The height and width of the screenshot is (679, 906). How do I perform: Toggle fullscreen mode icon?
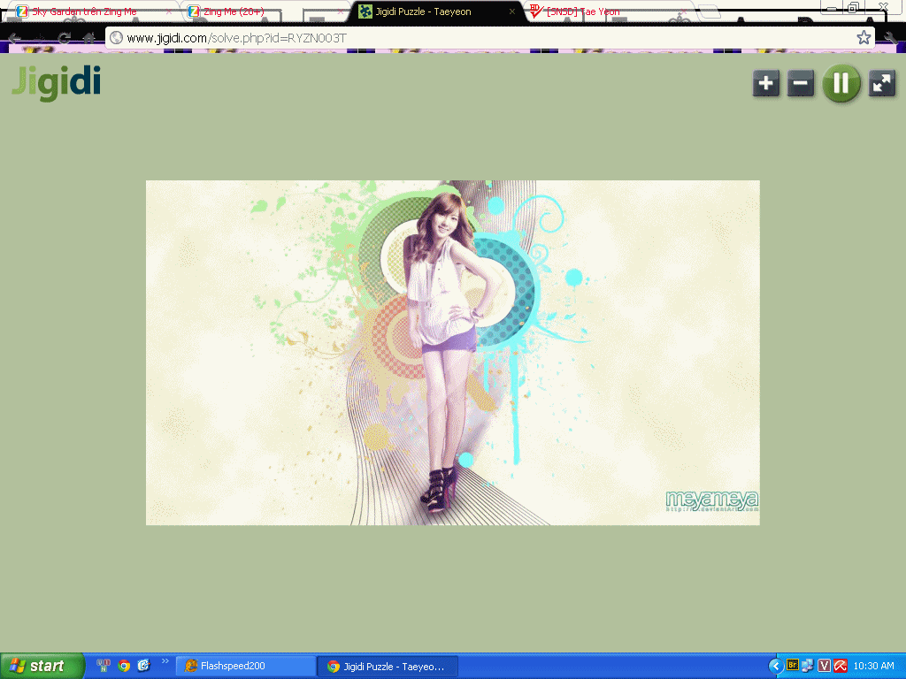coord(882,84)
